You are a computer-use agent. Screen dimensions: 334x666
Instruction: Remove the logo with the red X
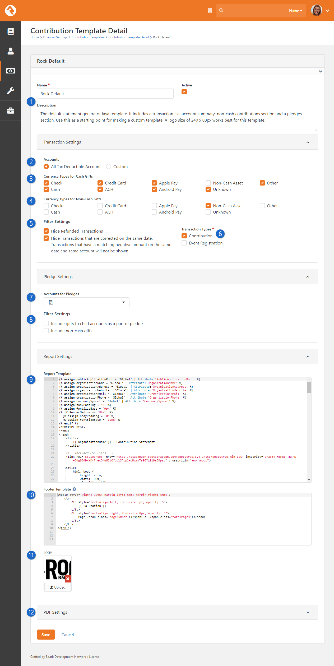coord(68,579)
